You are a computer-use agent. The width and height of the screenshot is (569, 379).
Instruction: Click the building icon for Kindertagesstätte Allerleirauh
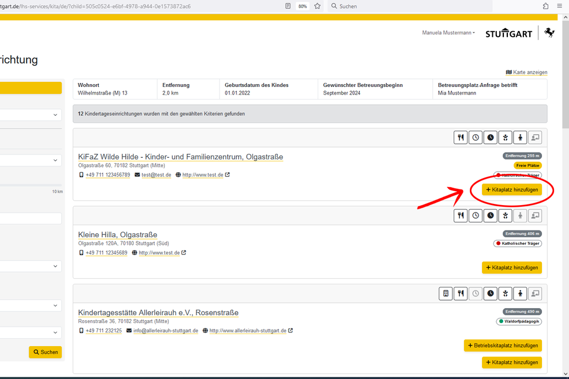[x=446, y=293]
